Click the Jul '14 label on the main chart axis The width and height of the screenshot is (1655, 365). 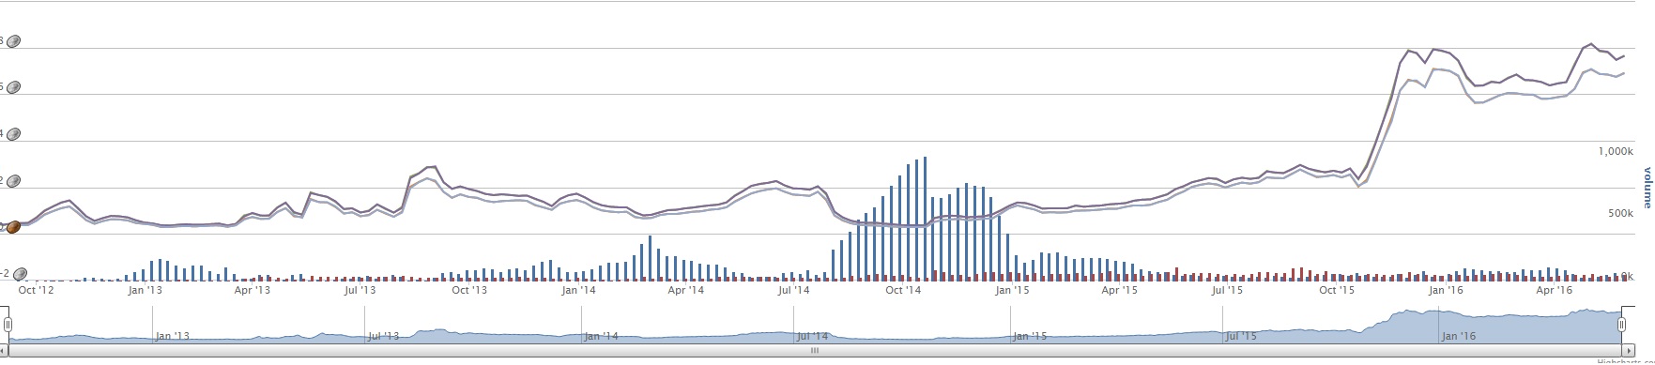[793, 291]
